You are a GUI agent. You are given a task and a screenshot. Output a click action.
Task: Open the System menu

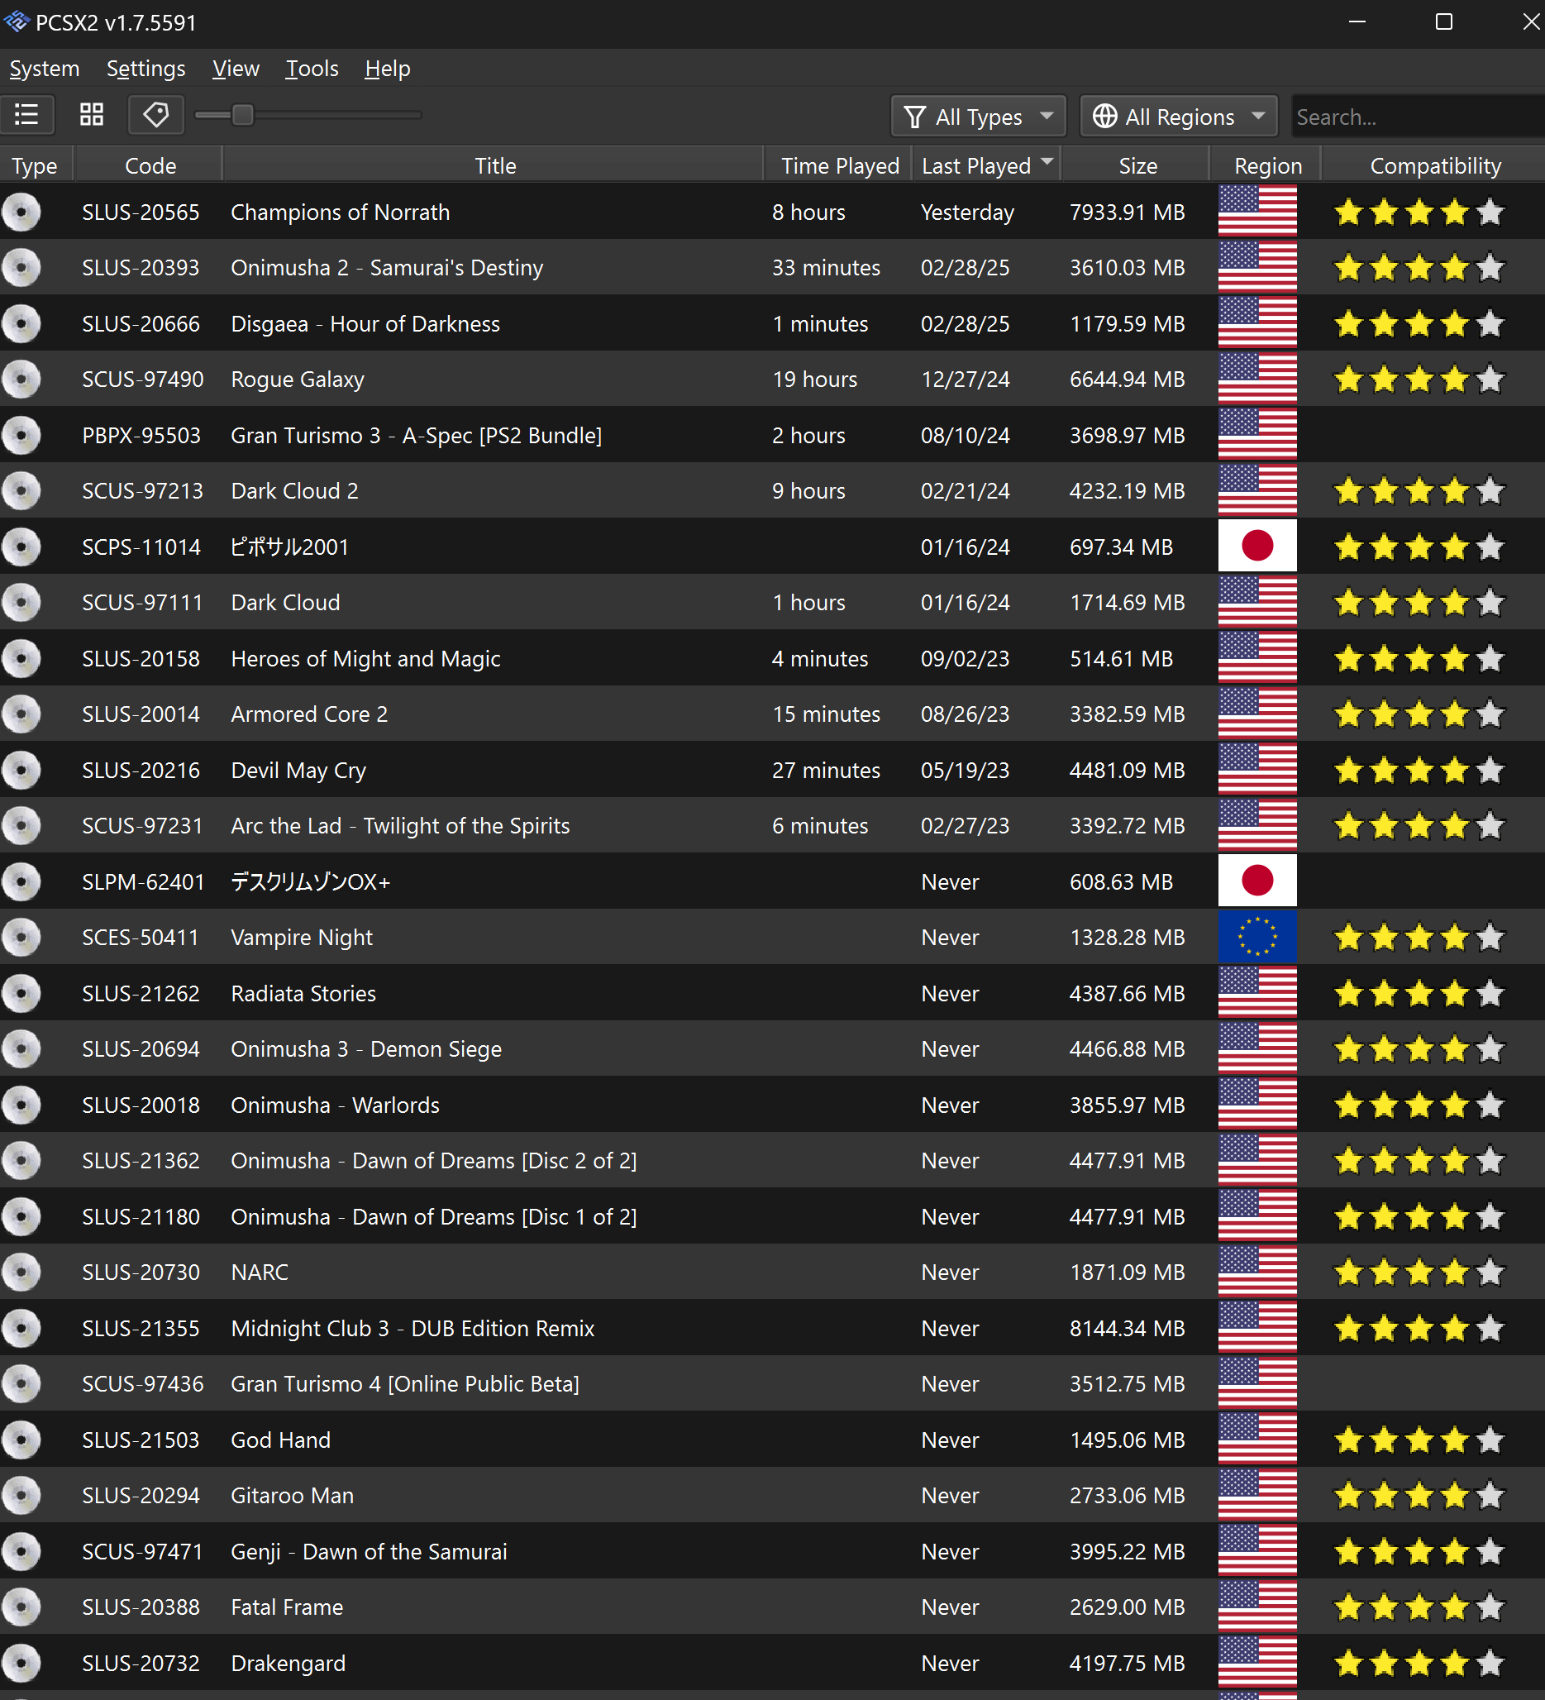45,69
